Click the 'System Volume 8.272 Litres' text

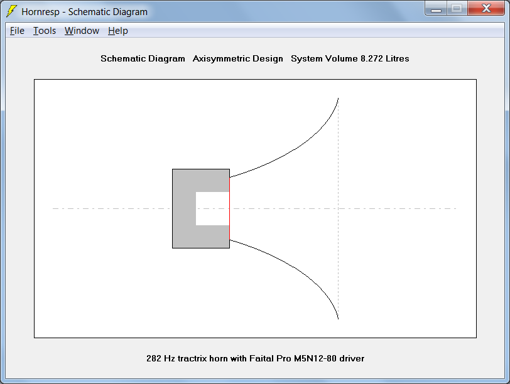pos(350,58)
